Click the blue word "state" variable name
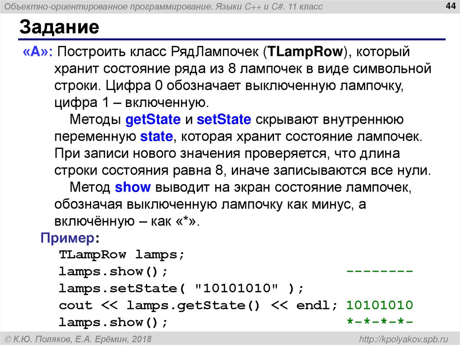460x345 pixels. coord(156,136)
